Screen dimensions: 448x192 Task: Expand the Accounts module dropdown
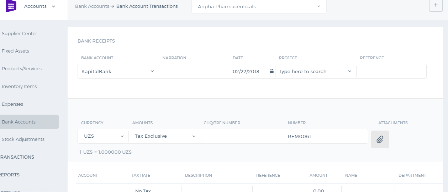[x=39, y=6]
